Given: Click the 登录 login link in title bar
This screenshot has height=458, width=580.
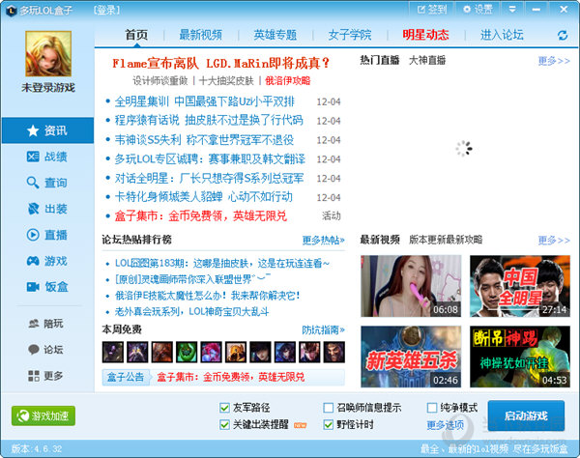Looking at the screenshot, I should (x=106, y=10).
